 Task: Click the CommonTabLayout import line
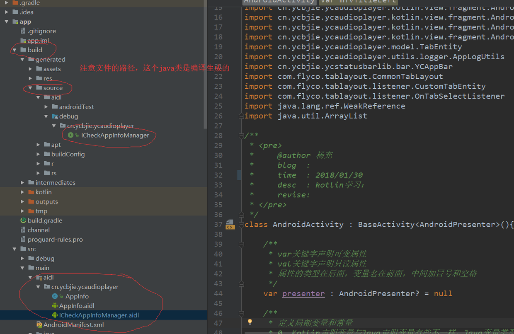(344, 76)
